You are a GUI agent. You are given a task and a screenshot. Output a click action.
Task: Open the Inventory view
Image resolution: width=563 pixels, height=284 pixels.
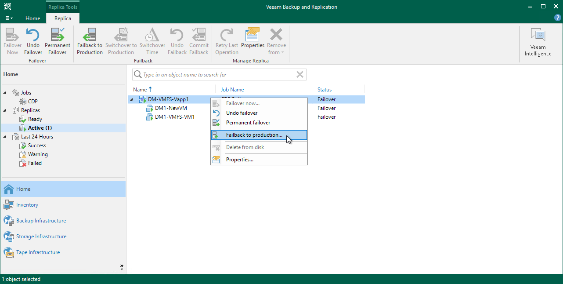coord(63,205)
